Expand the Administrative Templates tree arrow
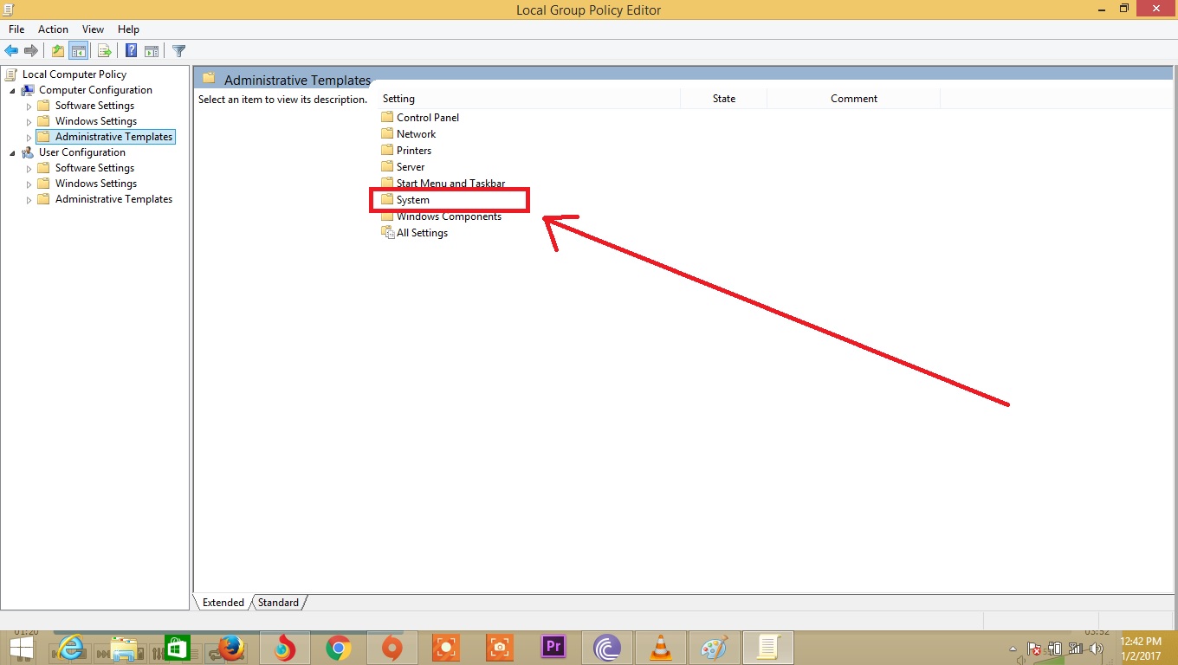The image size is (1178, 665). pos(29,136)
